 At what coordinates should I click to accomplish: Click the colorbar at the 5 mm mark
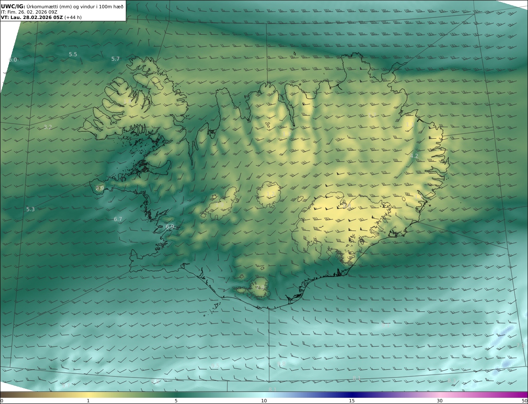[x=176, y=395]
